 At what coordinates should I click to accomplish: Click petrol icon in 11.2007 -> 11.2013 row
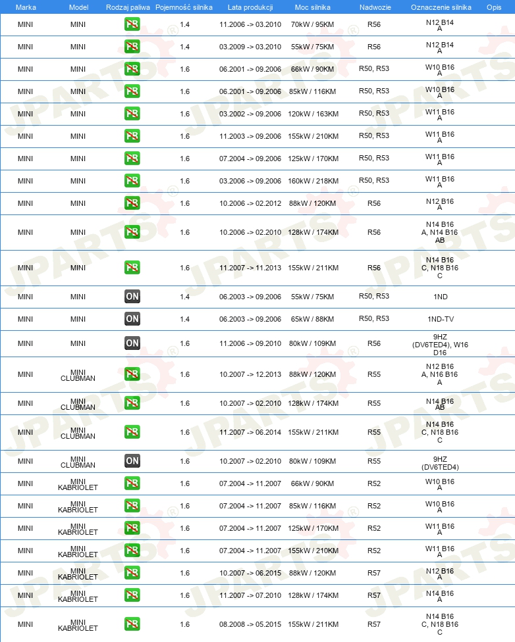click(132, 268)
